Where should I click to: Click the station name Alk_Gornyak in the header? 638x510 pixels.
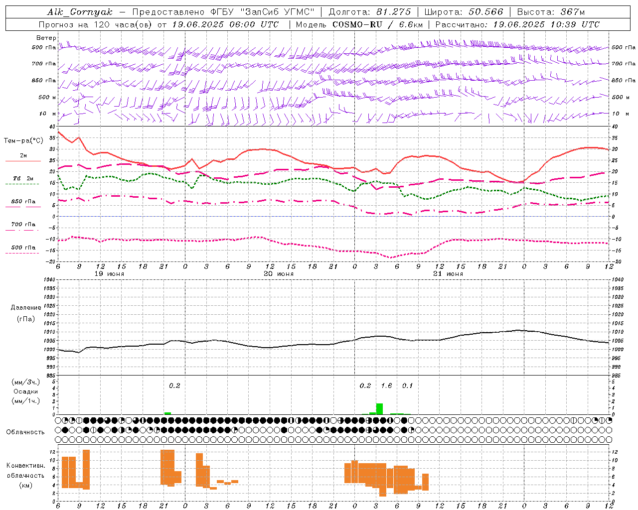click(80, 12)
